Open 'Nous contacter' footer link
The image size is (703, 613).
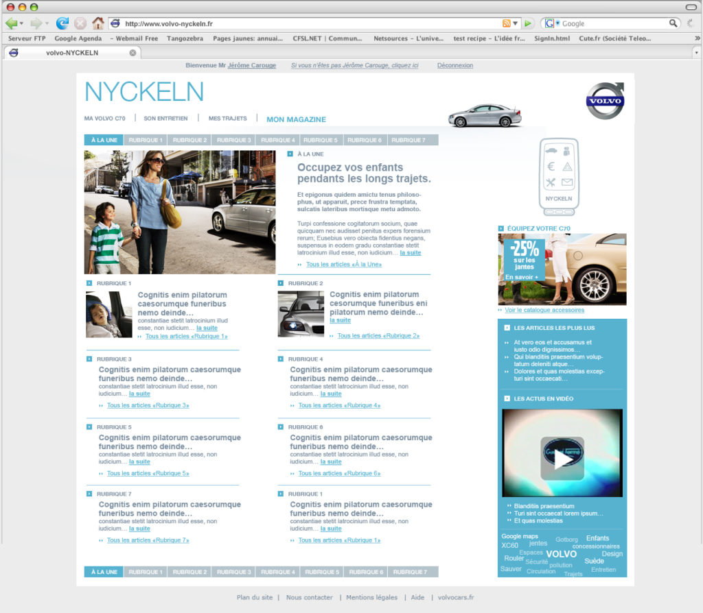(x=310, y=597)
